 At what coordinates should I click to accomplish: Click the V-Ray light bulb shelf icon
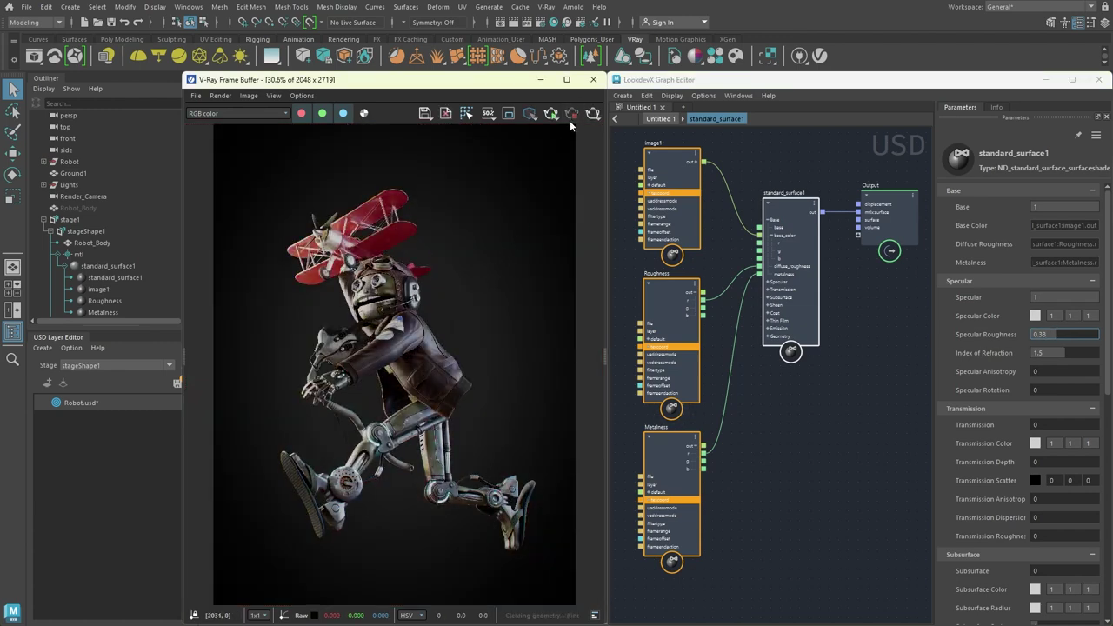(x=106, y=56)
